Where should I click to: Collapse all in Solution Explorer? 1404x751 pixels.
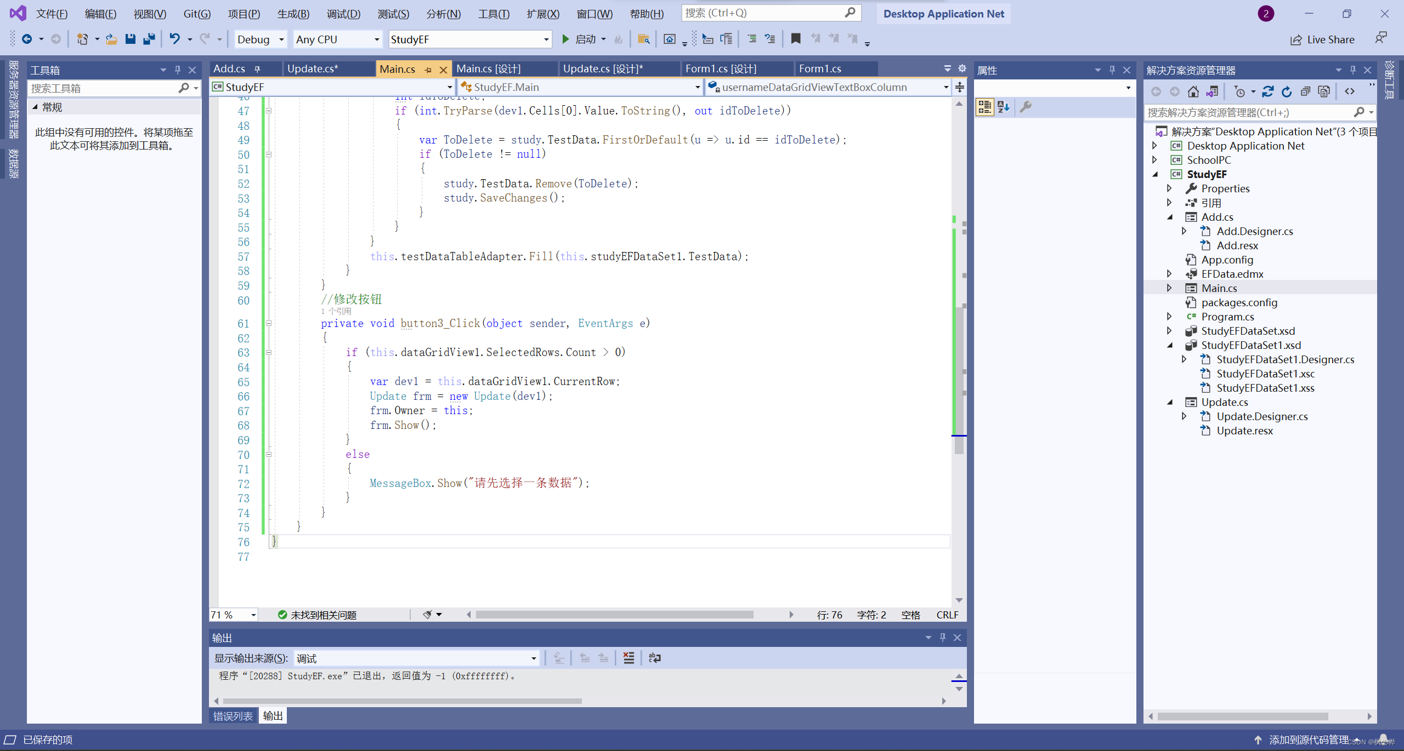(1305, 91)
